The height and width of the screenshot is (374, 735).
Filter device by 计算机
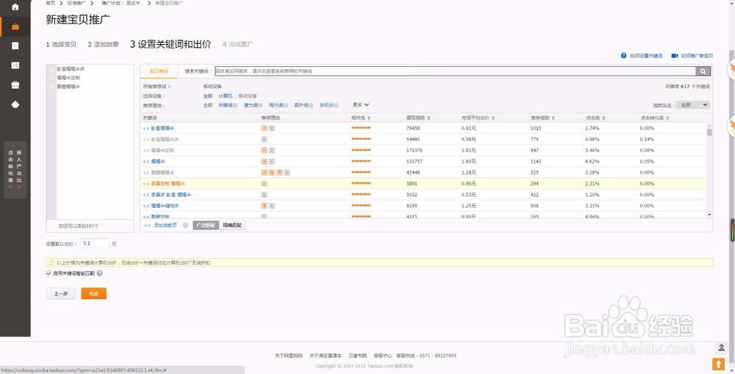click(x=226, y=96)
